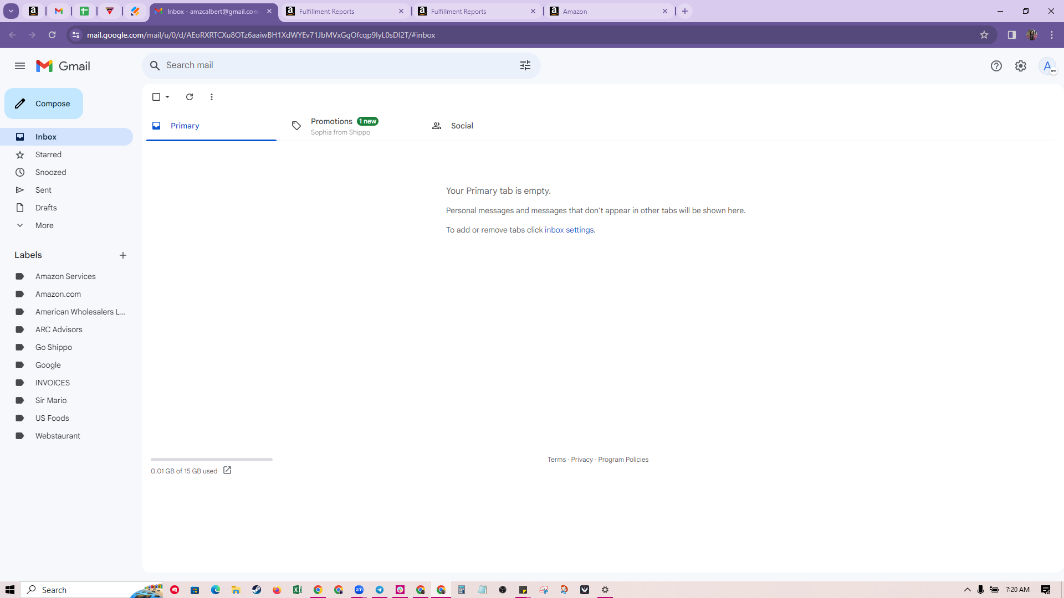Expand the select dropdown arrow
Screen dimensions: 1064x598
click(x=167, y=97)
